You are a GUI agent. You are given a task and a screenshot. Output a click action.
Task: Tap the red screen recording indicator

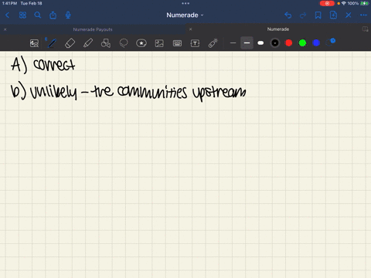point(327,3)
